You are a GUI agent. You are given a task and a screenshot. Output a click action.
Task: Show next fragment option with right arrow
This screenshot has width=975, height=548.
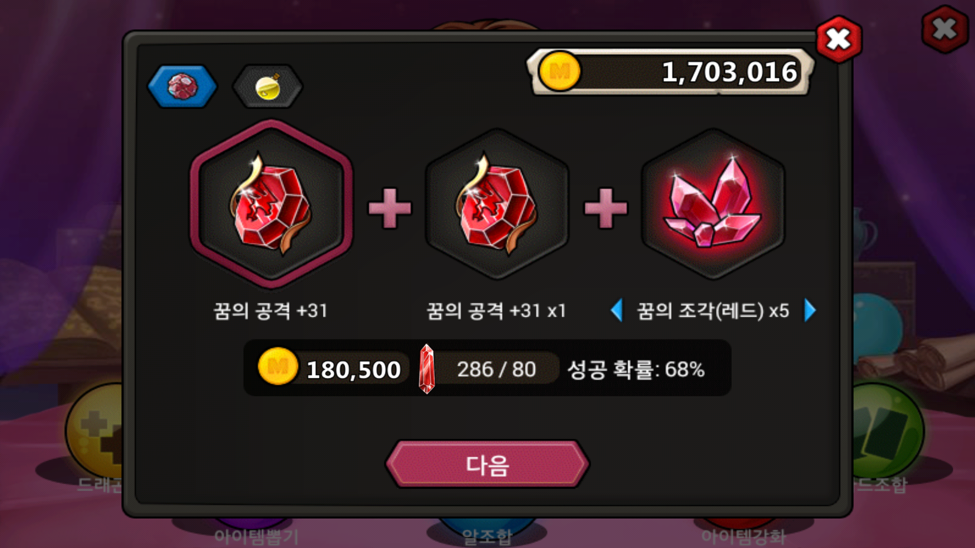(810, 310)
